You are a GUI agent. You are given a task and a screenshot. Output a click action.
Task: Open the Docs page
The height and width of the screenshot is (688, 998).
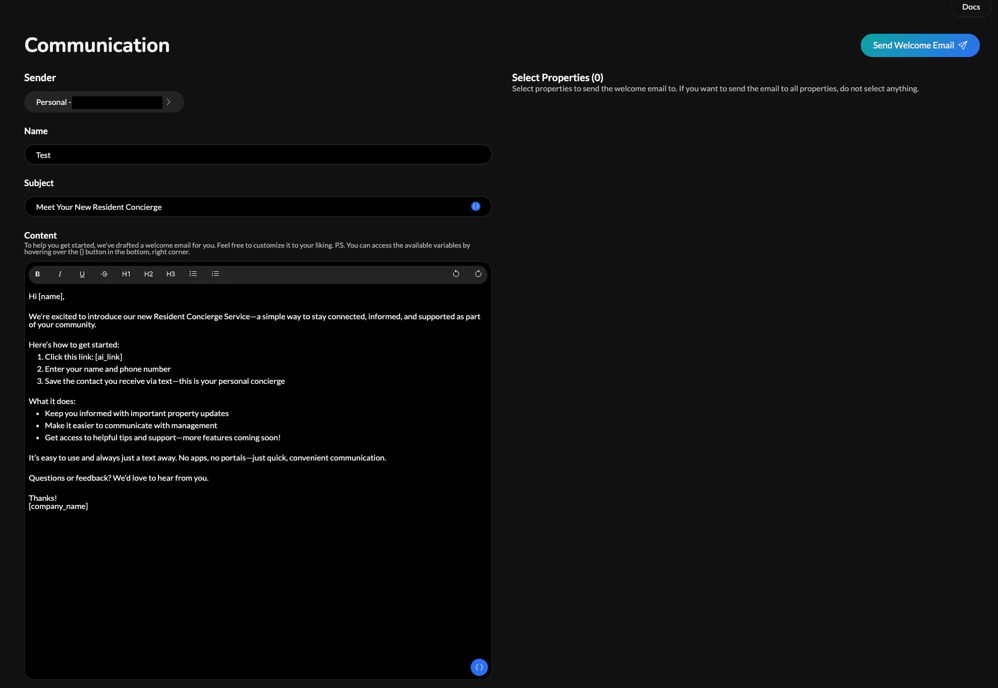click(x=970, y=7)
